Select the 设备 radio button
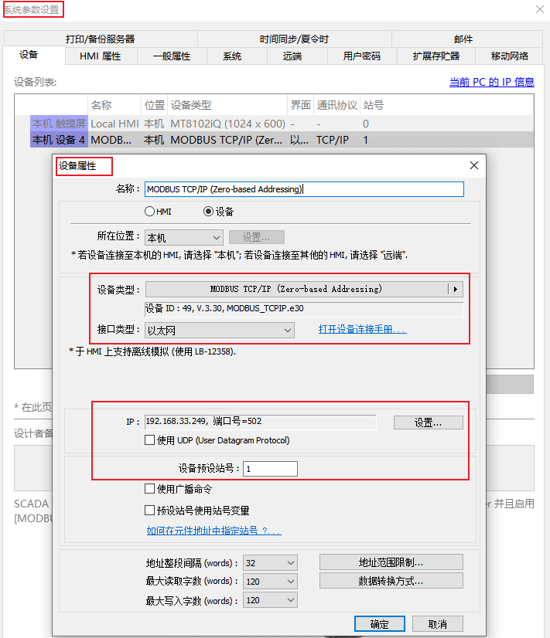The image size is (550, 638). pyautogui.click(x=208, y=212)
